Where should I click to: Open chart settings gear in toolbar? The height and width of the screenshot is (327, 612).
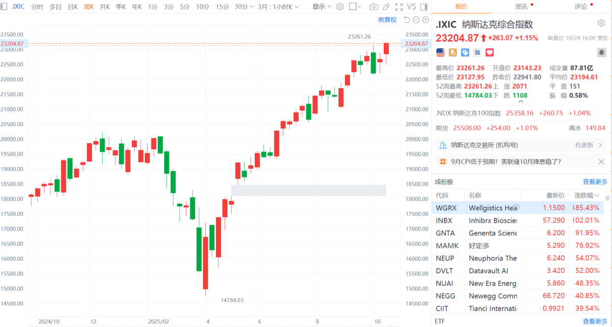[340, 7]
